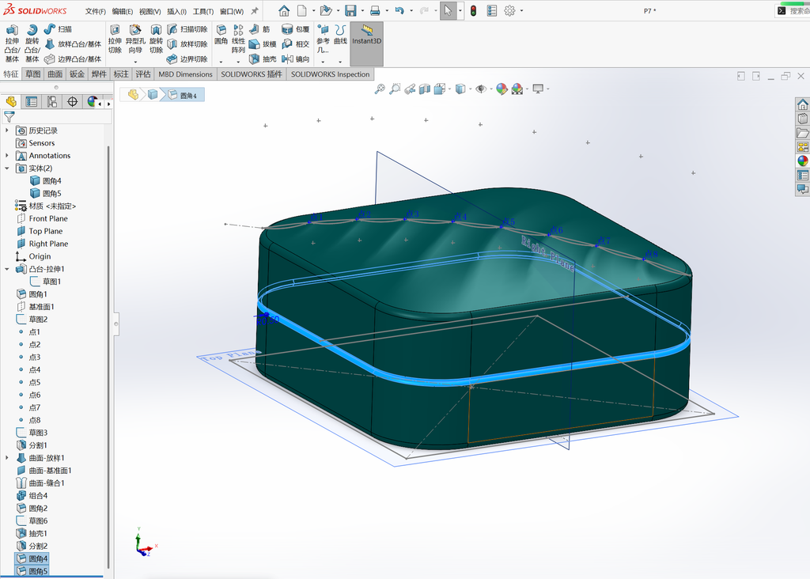Image resolution: width=810 pixels, height=579 pixels.
Task: Open the ConfigurationManager tab
Action: click(51, 102)
